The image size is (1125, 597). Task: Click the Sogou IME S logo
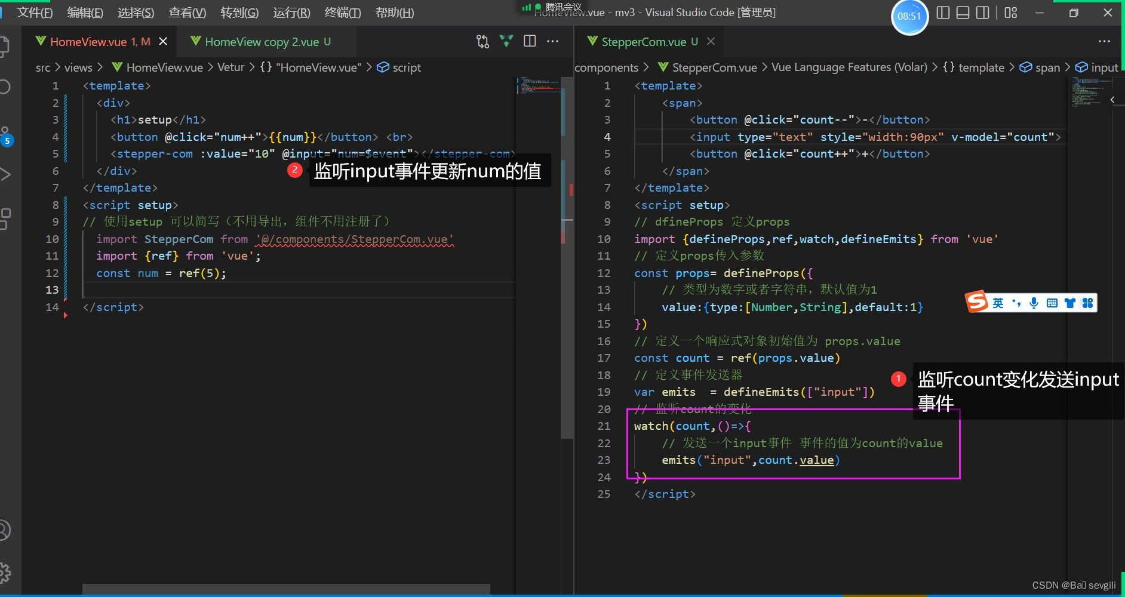pyautogui.click(x=977, y=301)
